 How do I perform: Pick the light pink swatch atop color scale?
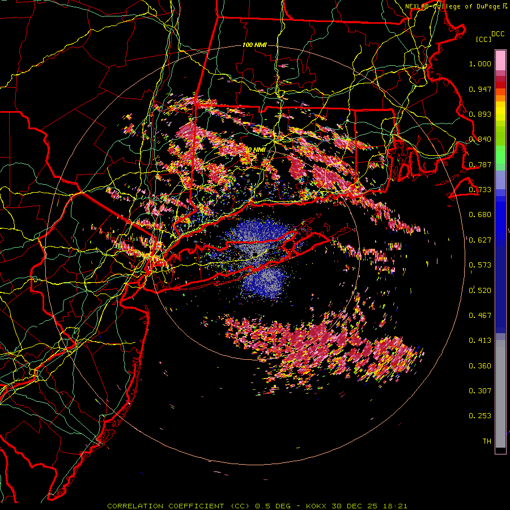click(x=500, y=60)
